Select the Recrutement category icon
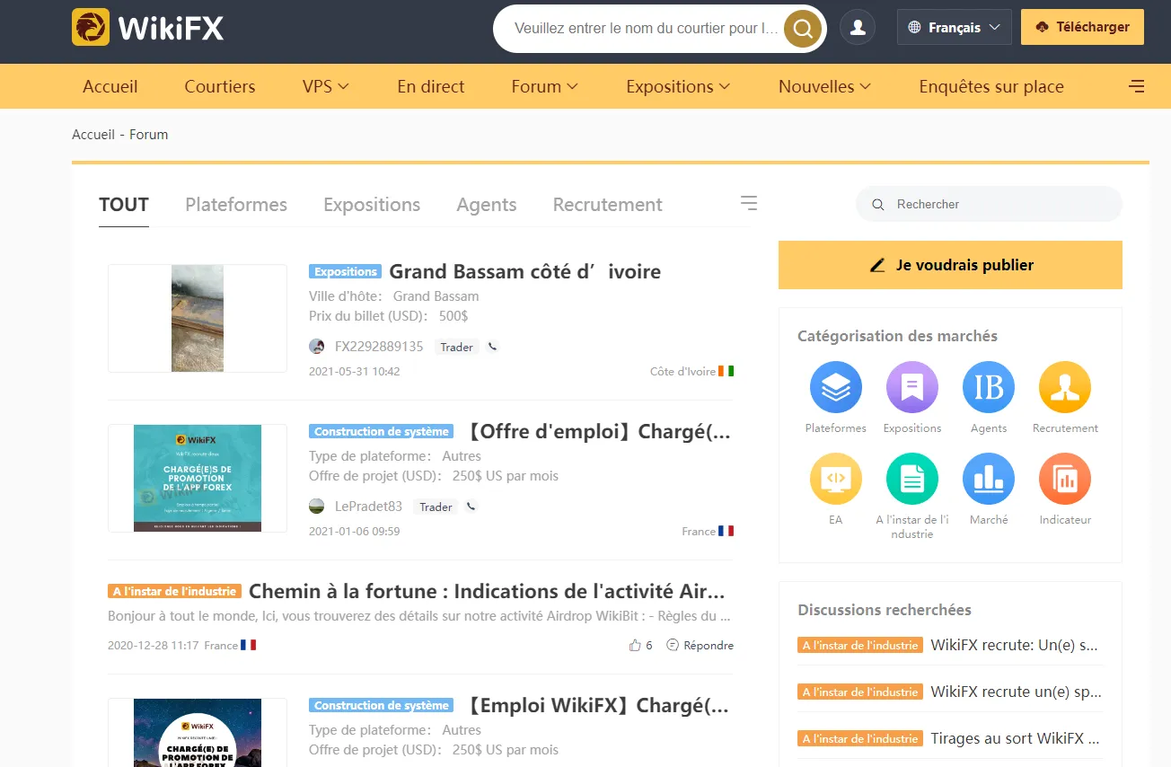Image resolution: width=1171 pixels, height=767 pixels. pyautogui.click(x=1065, y=387)
